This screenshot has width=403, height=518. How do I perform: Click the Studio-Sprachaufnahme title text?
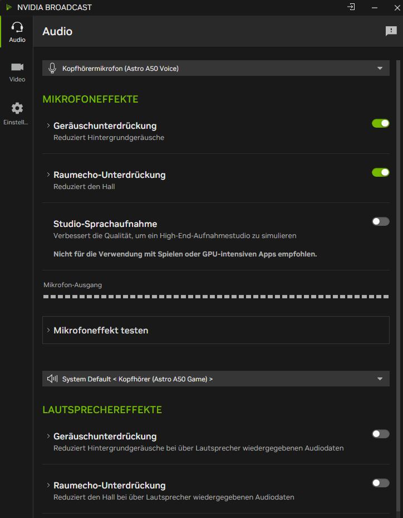tap(105, 224)
